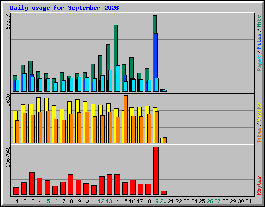Click the red KBytes legend label
The width and height of the screenshot is (265, 207).
(259, 186)
